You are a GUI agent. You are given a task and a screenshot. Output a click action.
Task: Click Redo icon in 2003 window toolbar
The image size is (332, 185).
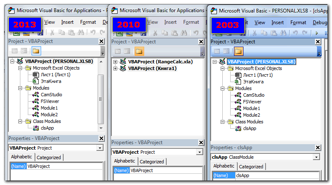point(305,33)
